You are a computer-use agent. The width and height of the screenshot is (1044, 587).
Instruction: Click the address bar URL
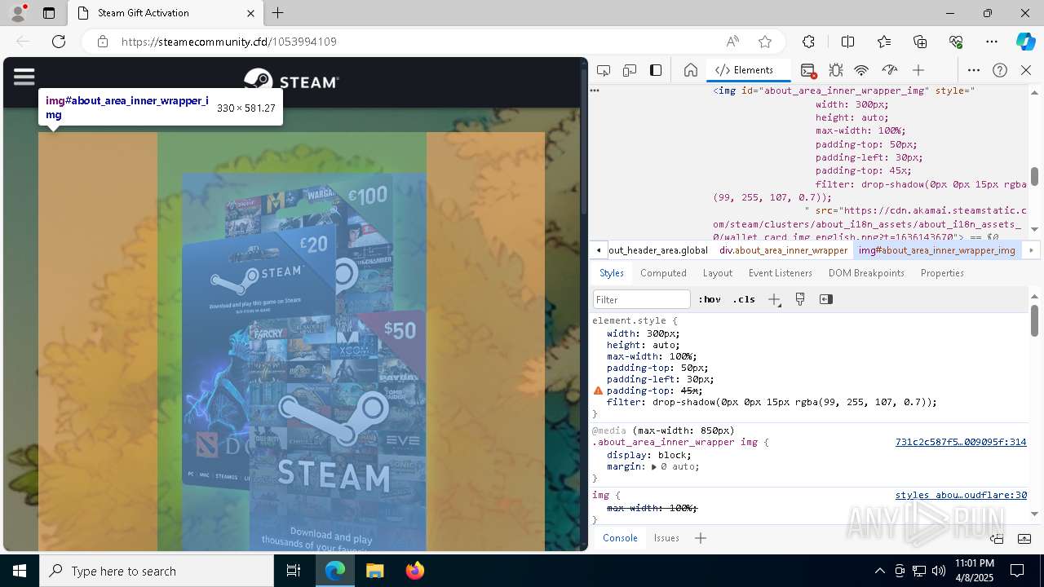click(228, 42)
